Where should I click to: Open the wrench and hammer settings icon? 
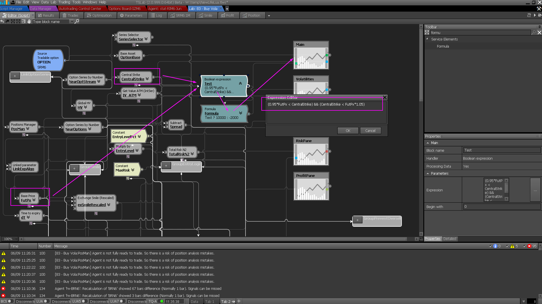point(539,9)
